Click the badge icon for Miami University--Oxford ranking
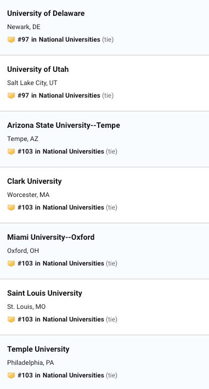This screenshot has width=209, height=389. pyautogui.click(x=11, y=263)
